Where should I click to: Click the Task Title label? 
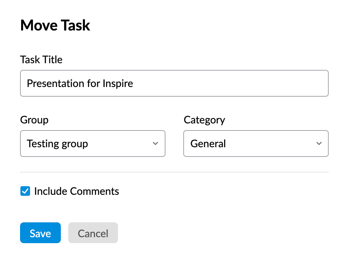[x=41, y=59]
